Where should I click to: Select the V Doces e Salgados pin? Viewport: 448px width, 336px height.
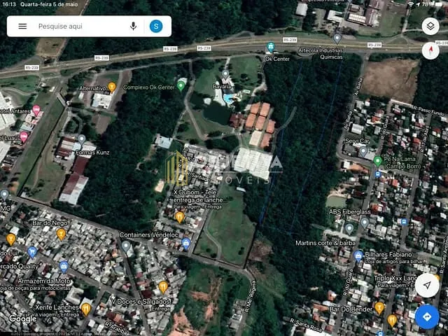click(x=163, y=287)
